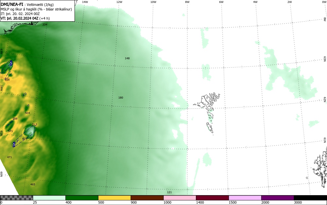The image size is (327, 205).
Task: Click the map value 180
Action: click(x=121, y=98)
